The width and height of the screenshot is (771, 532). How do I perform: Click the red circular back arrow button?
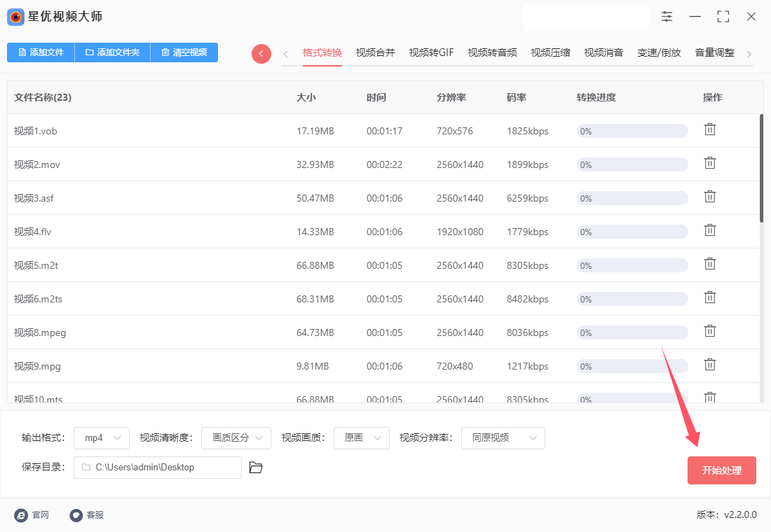[261, 53]
